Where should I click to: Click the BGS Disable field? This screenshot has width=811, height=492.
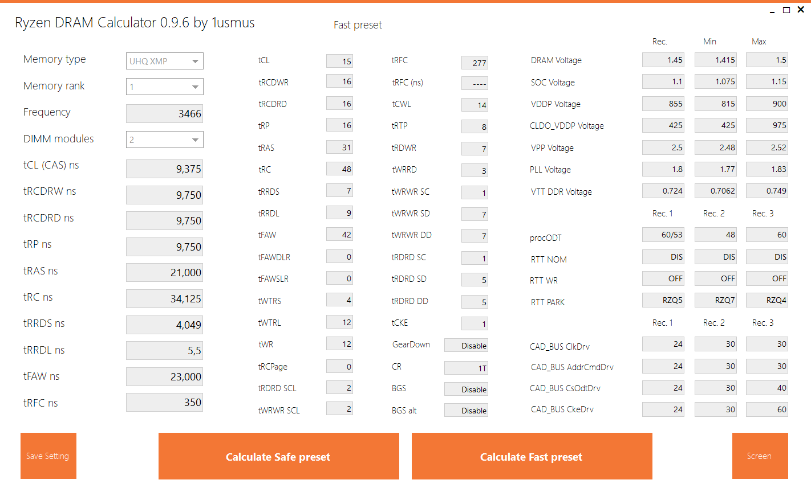[466, 389]
